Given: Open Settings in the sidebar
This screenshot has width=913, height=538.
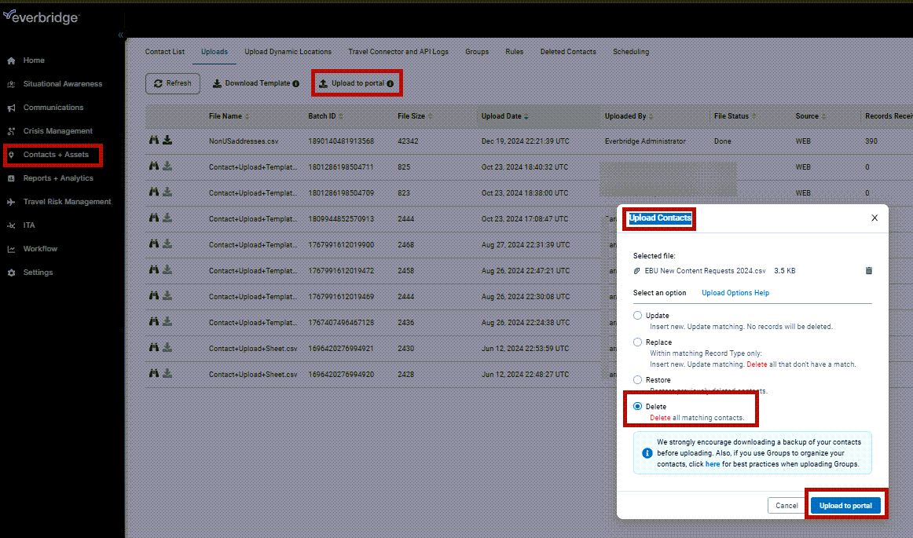Looking at the screenshot, I should 38,273.
